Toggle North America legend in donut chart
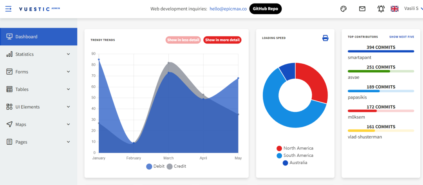The image size is (423, 185). 295,148
